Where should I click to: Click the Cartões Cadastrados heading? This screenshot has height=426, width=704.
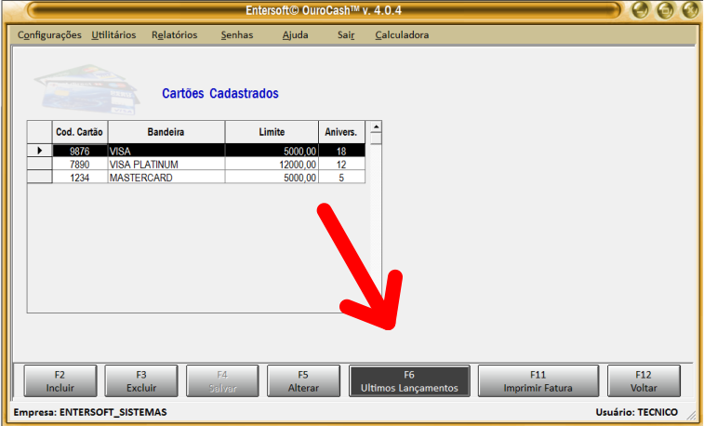(x=220, y=93)
